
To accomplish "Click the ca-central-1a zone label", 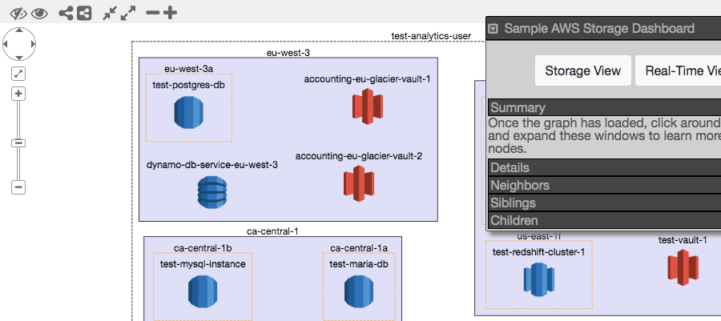I will click(359, 248).
